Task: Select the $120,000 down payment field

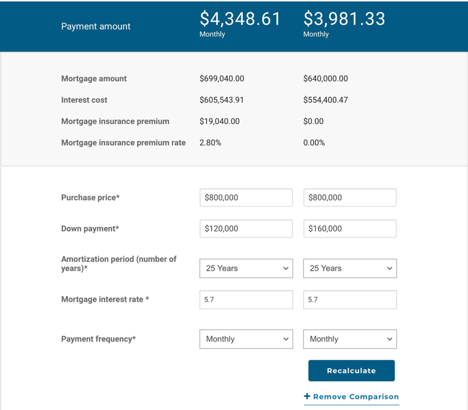Action: point(246,229)
